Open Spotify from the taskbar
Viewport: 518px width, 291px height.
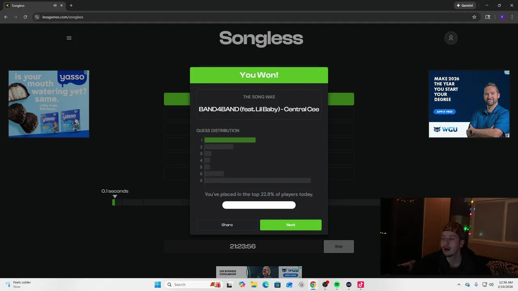[x=337, y=285]
